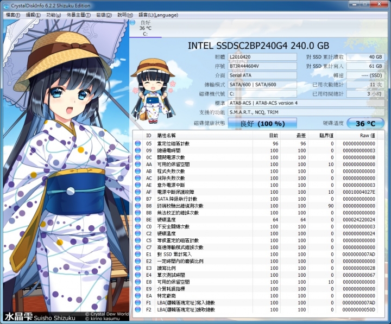Screen dimensions: 391x324
Task: Open the 功能(u) menu
Action: pyautogui.click(x=54, y=15)
